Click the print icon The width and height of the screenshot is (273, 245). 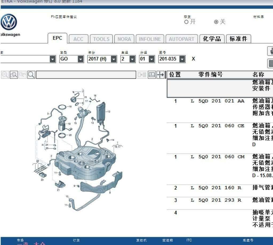pos(271,51)
